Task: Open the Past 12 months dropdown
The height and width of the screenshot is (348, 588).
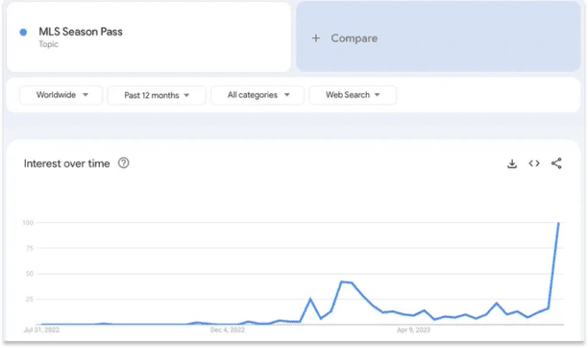Action: pyautogui.click(x=157, y=96)
